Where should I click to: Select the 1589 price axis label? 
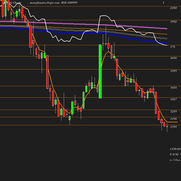(x=173, y=71)
